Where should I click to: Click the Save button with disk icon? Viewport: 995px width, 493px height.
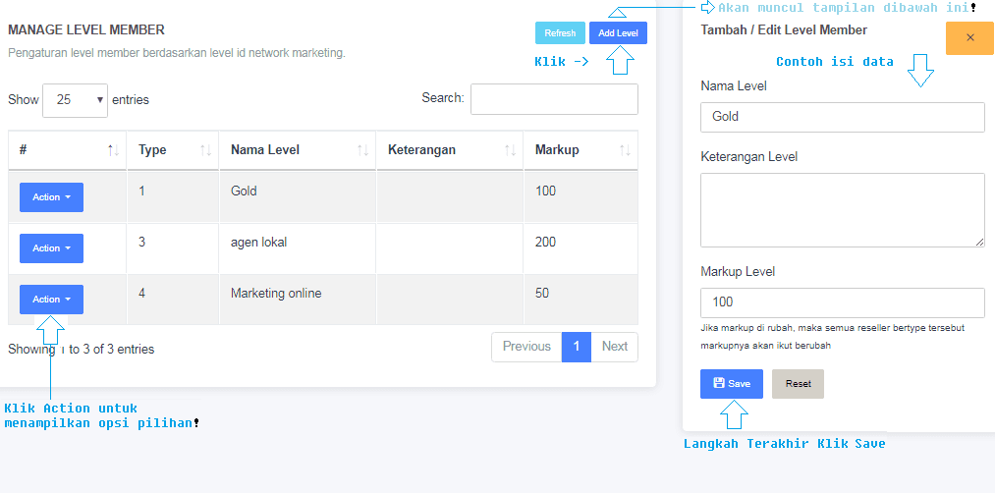tap(731, 383)
